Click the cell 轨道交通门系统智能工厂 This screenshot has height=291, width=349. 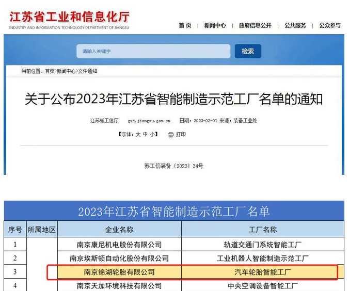click(263, 245)
